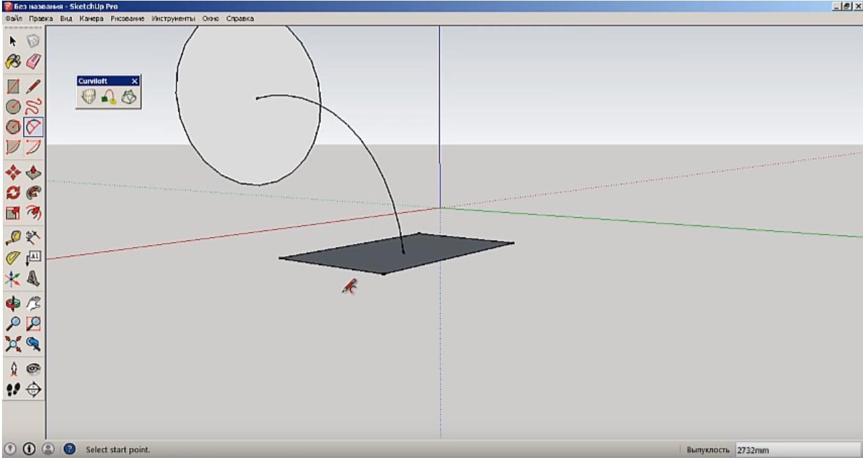The image size is (863, 458).
Task: Toggle the Instructor help icon in status bar
Action: [70, 449]
